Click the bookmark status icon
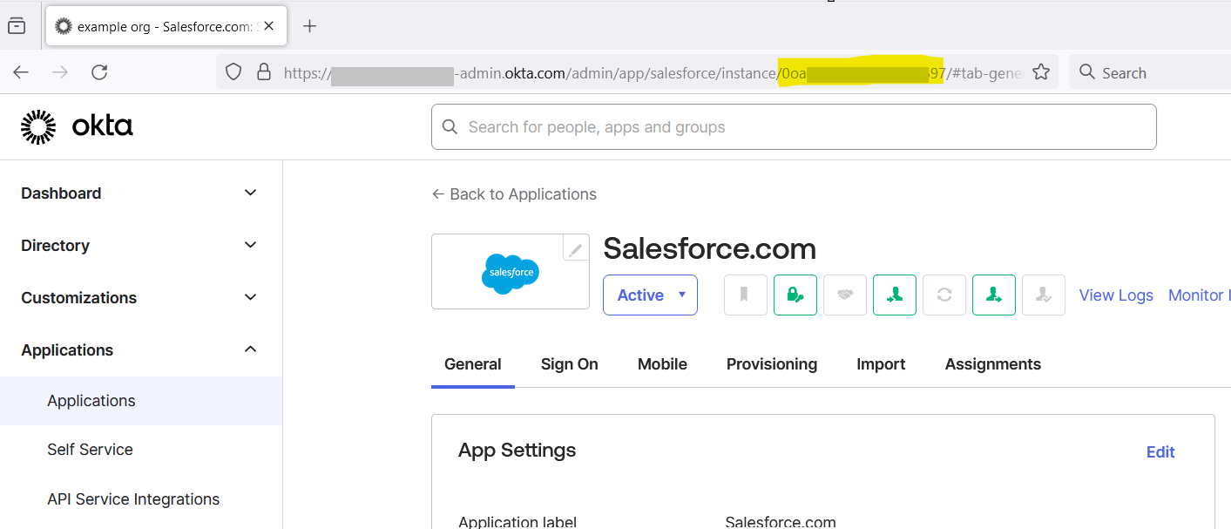Screen dimensions: 1231x529 pos(745,295)
